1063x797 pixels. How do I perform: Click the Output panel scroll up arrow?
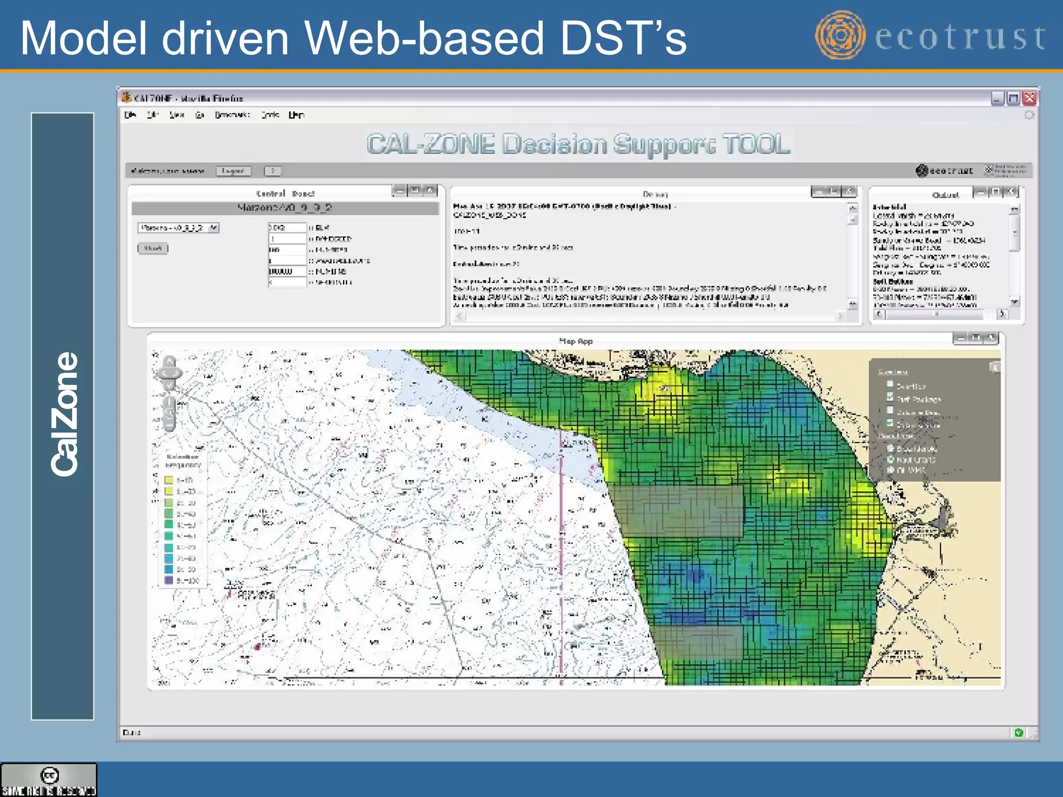(1015, 209)
